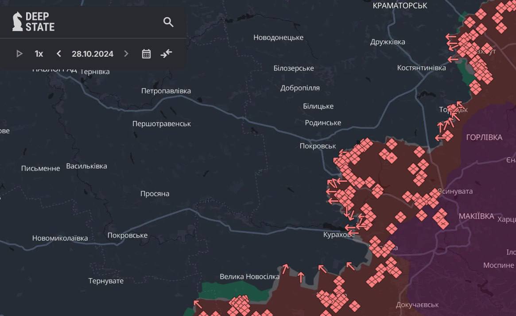
Task: Click the converging-arrows icon beside the calendar
Action: [x=166, y=54]
